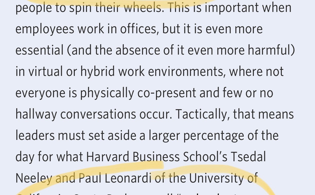Click the word "percentage"
Viewport: 315px width, 195px height.
tap(214, 135)
